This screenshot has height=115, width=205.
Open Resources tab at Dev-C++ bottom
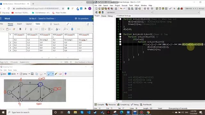(x=111, y=104)
